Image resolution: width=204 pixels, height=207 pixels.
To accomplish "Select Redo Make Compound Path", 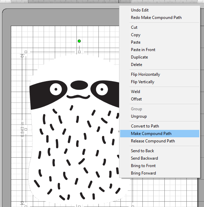I will click(156, 18).
